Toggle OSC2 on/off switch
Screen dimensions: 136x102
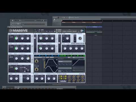[x=9, y=44]
